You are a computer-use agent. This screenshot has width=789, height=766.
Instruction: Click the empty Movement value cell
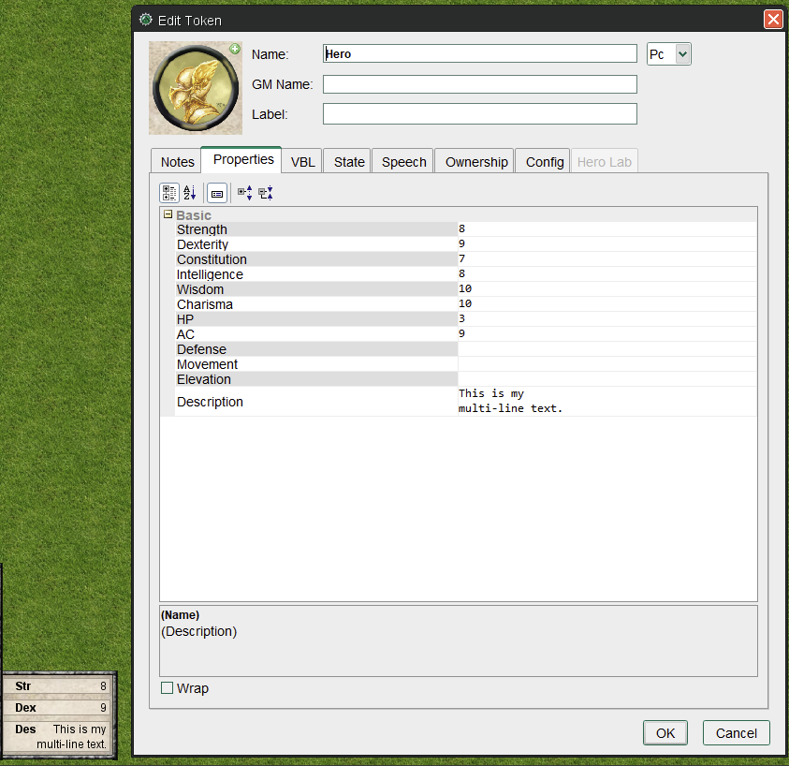[607, 364]
